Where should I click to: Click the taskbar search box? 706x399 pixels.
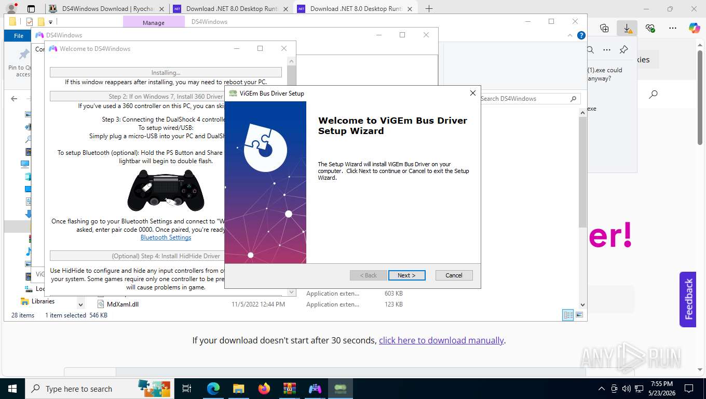point(99,389)
